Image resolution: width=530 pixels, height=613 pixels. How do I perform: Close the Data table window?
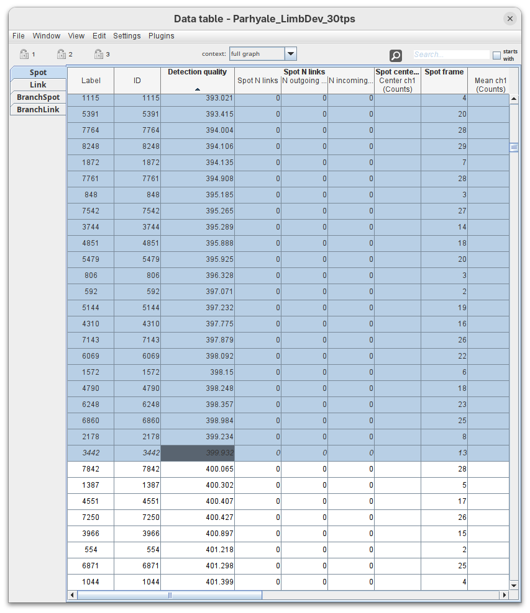coord(510,19)
